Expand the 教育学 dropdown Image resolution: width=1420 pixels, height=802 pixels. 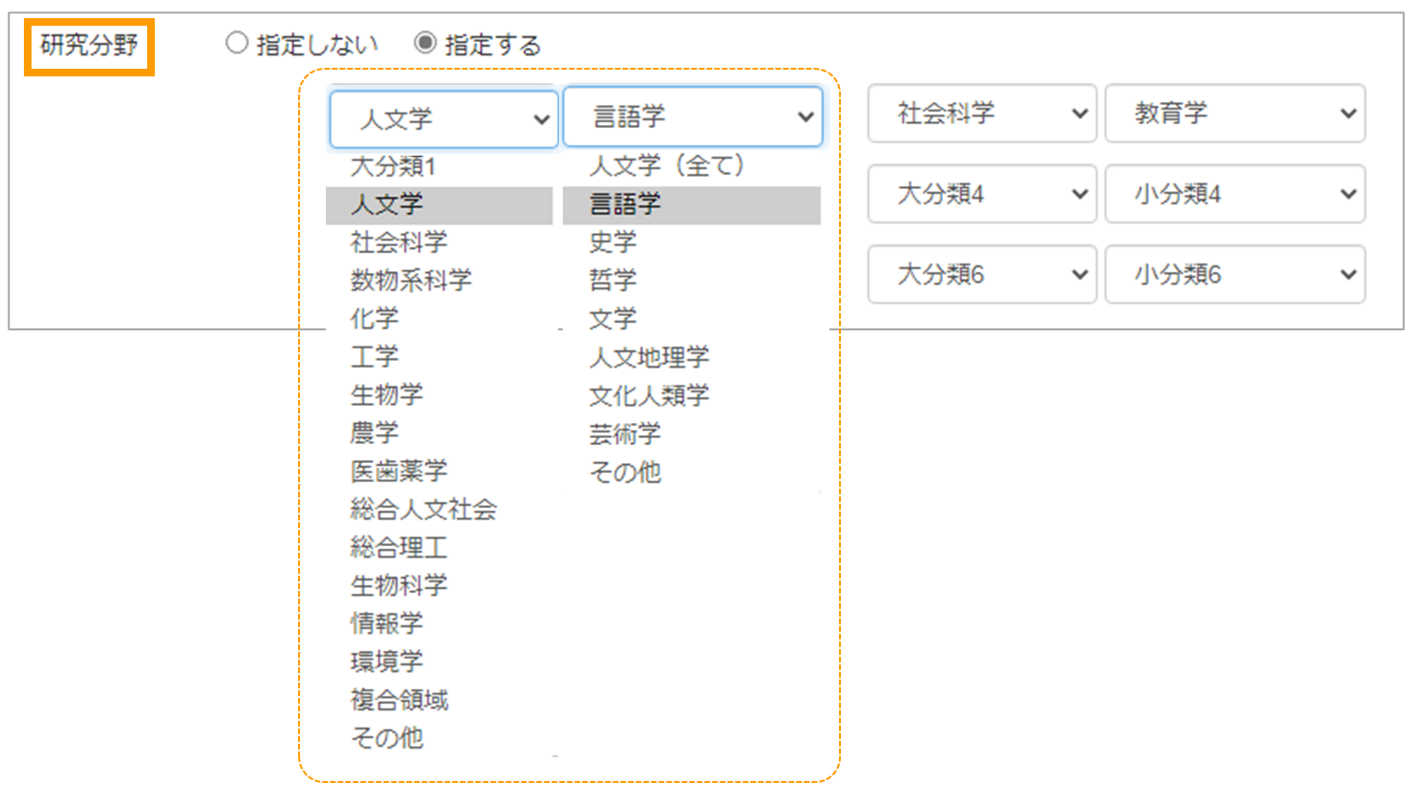1235,114
